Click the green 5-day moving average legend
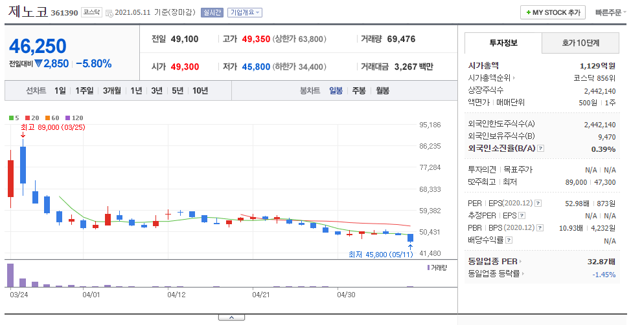Viewport: 631px width, 325px height. [14, 118]
